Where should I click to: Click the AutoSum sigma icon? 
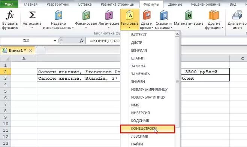click(x=32, y=15)
